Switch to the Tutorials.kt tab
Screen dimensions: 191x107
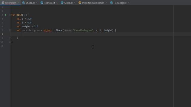(x=10, y=3)
